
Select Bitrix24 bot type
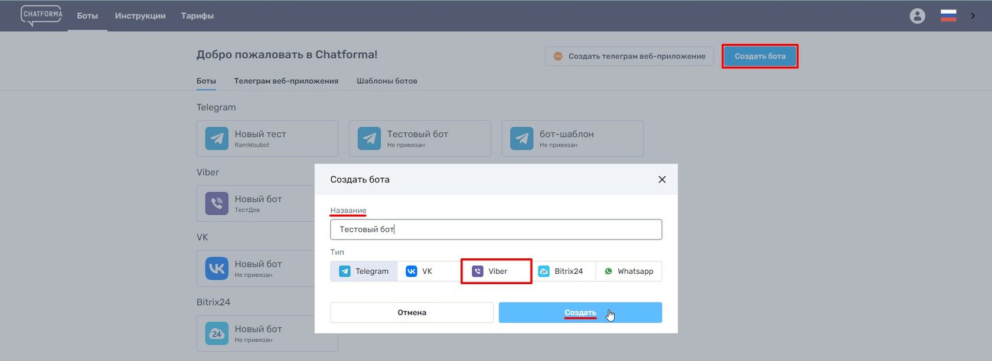[563, 271]
